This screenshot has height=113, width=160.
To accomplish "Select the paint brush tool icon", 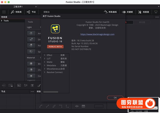I will [39, 85].
